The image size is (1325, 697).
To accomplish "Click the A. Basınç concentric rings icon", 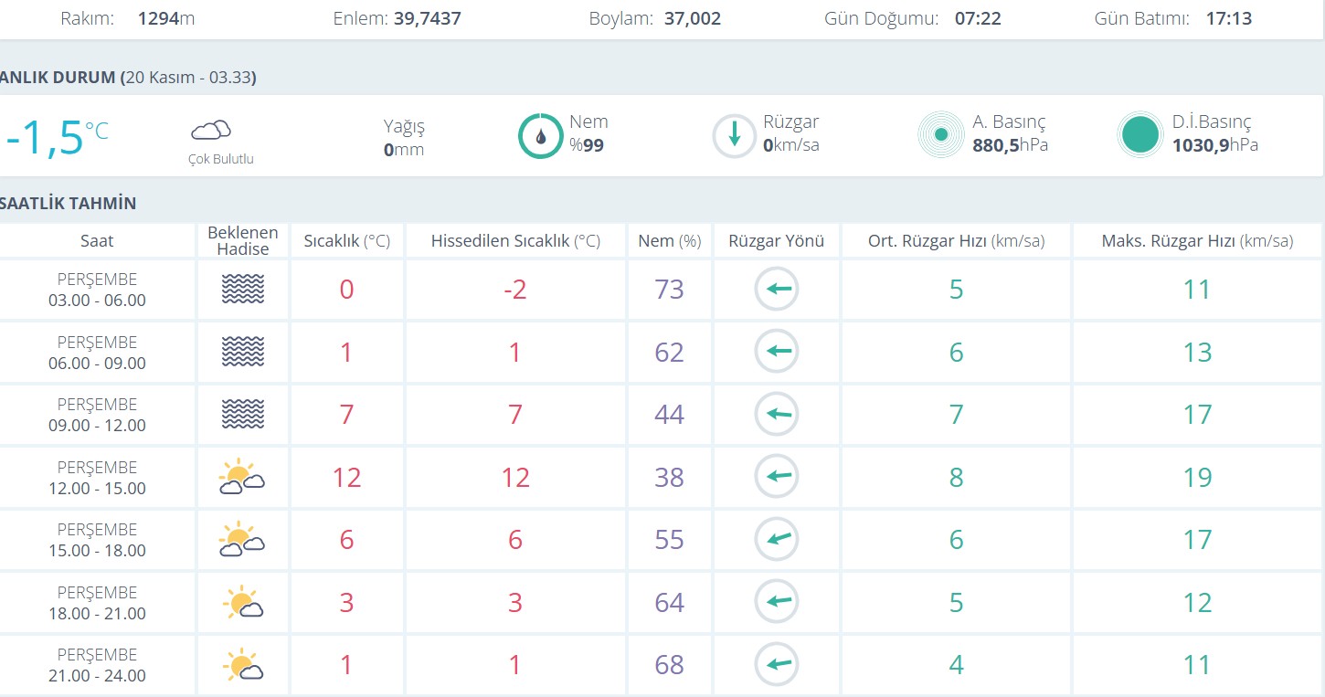I will 940,136.
